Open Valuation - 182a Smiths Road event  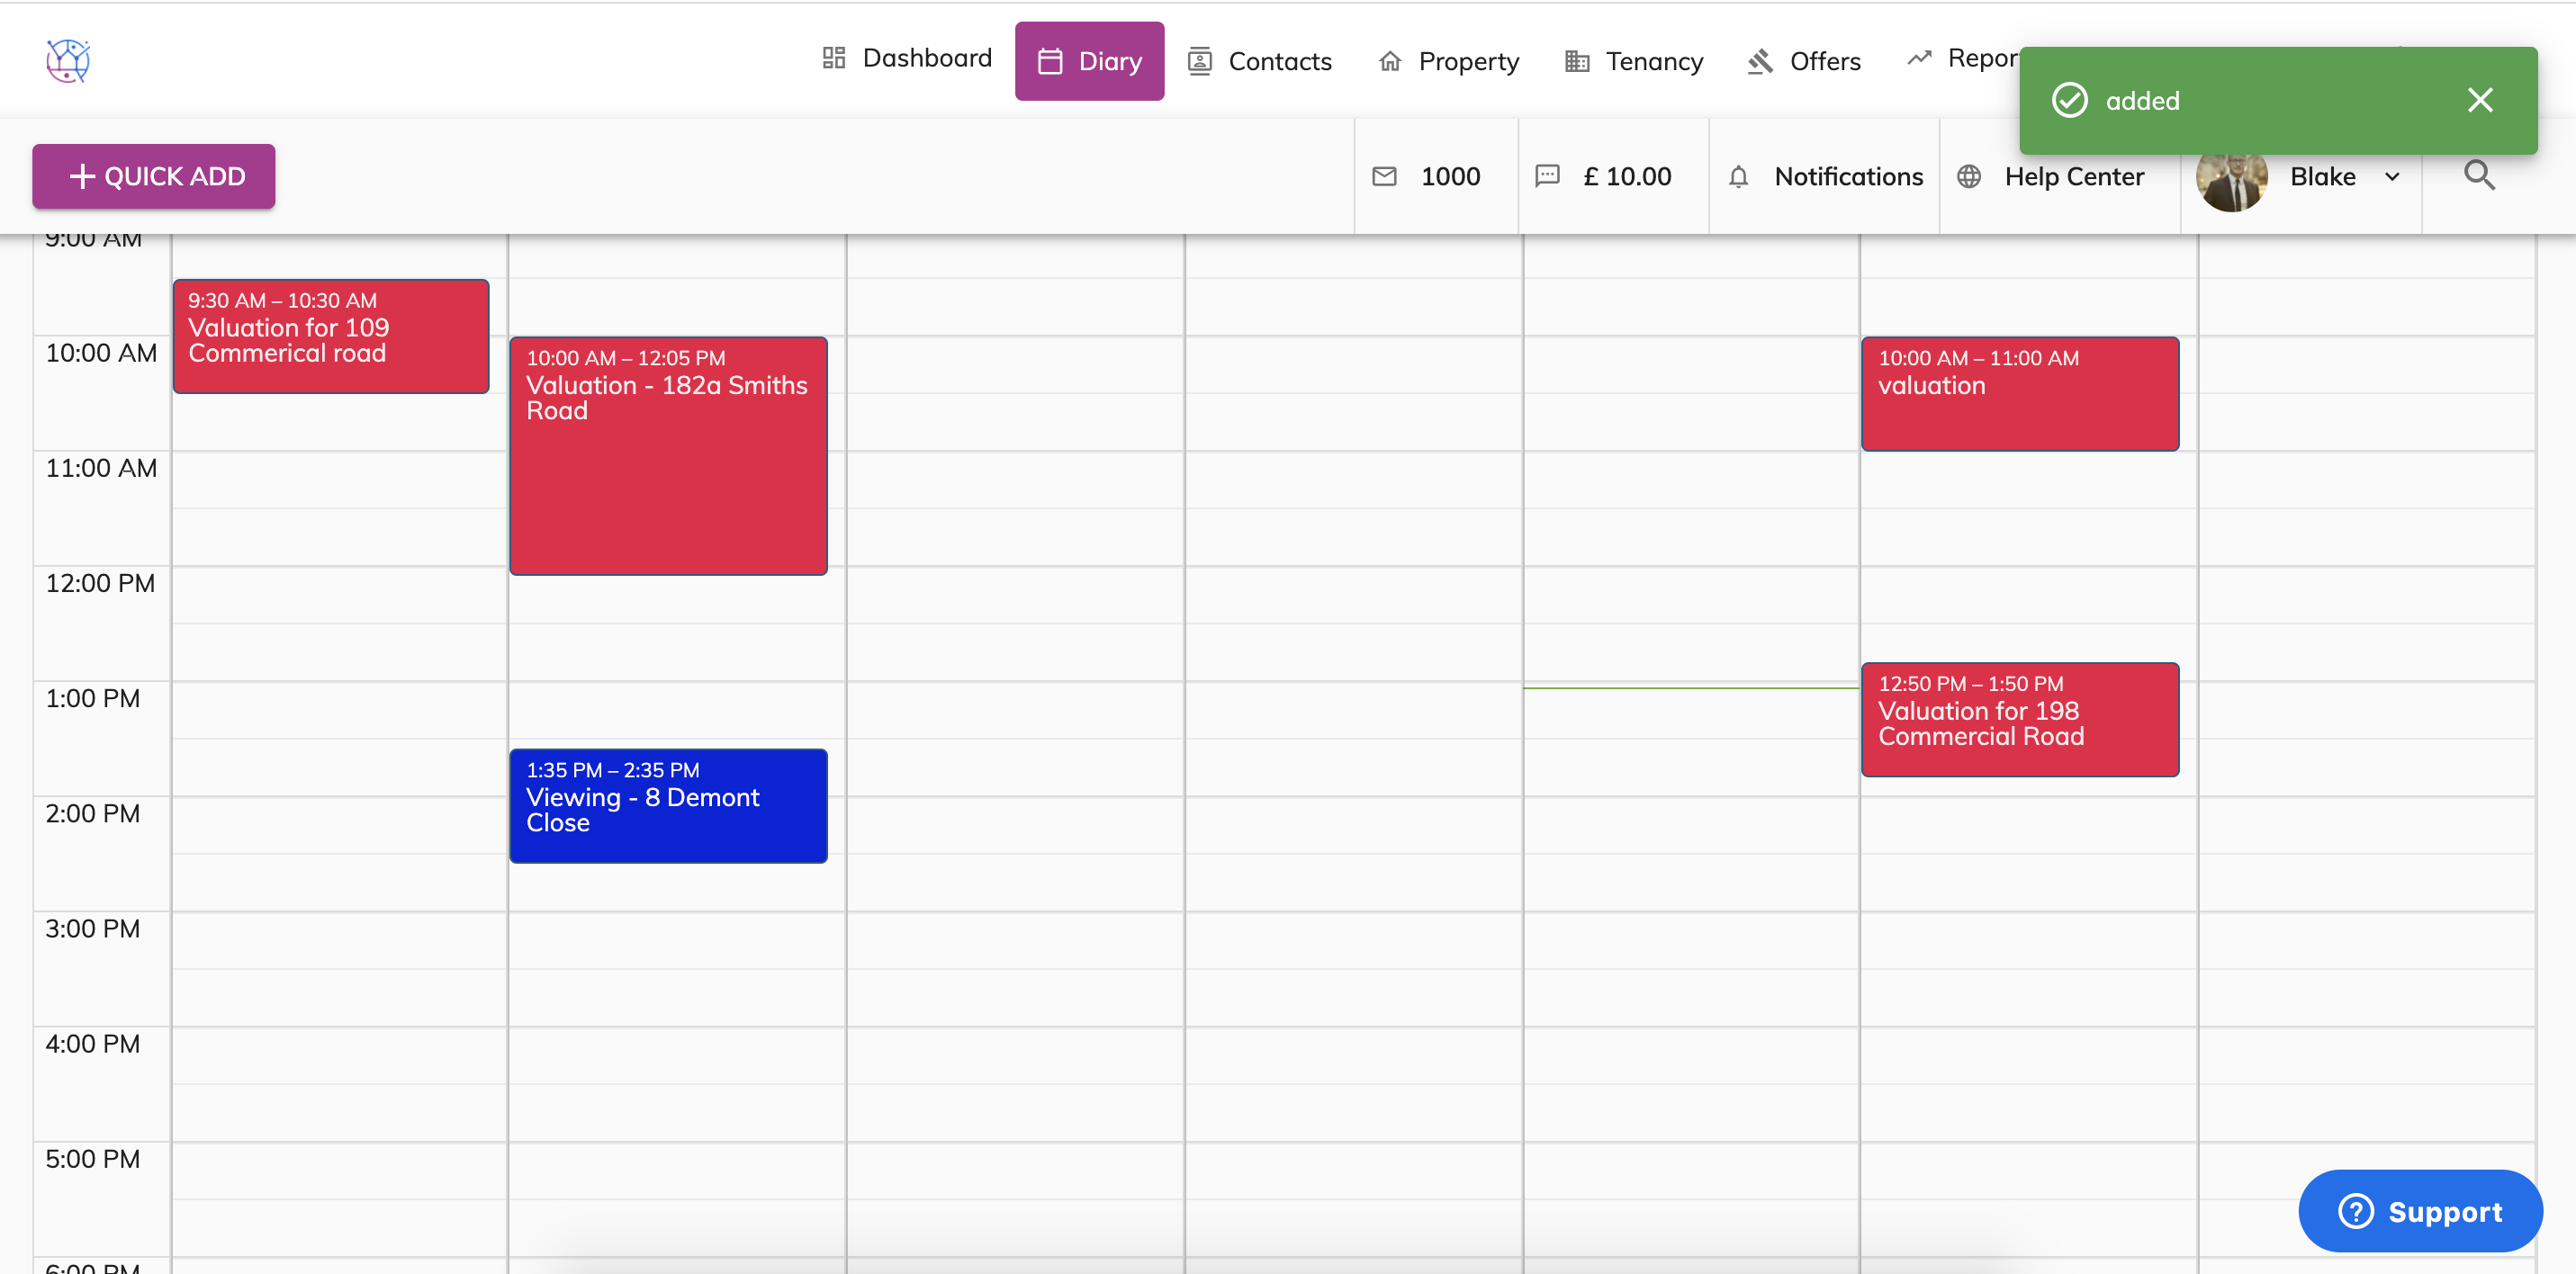(668, 456)
